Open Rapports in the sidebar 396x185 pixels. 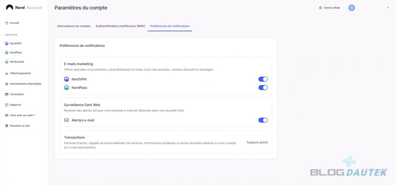(15, 104)
